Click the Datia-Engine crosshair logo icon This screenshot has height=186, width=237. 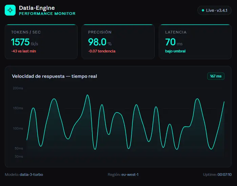[x=10, y=10]
